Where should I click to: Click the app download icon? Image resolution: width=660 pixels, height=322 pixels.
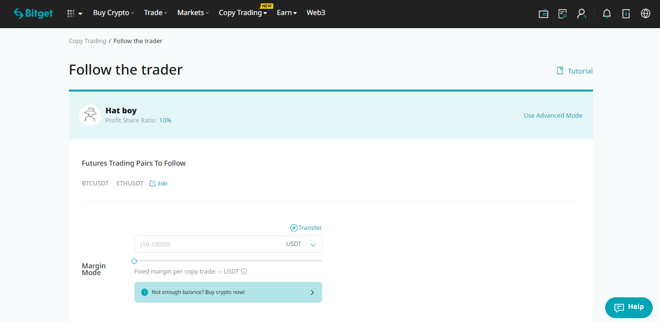tap(626, 14)
